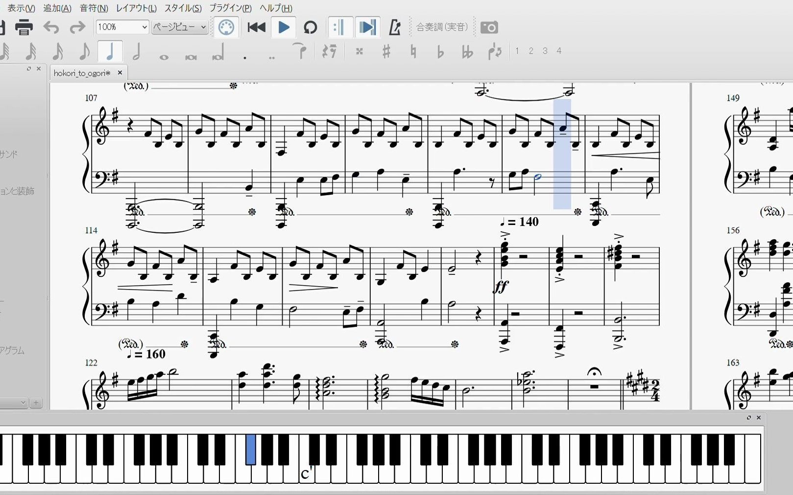Image resolution: width=793 pixels, height=495 pixels.
Task: Select half note duration
Action: (x=137, y=51)
